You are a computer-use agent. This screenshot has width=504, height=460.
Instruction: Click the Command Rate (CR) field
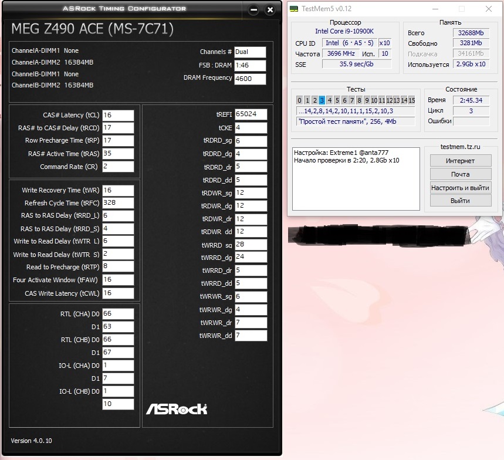tap(118, 167)
